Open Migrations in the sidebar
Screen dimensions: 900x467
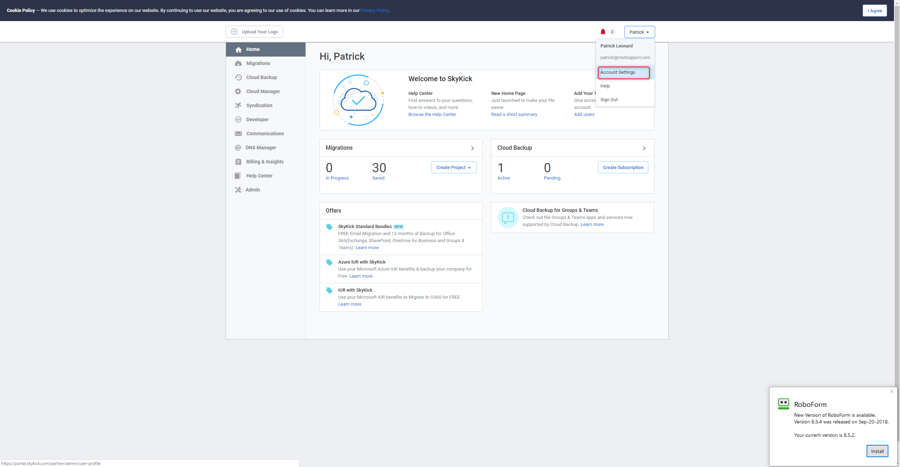pyautogui.click(x=265, y=64)
